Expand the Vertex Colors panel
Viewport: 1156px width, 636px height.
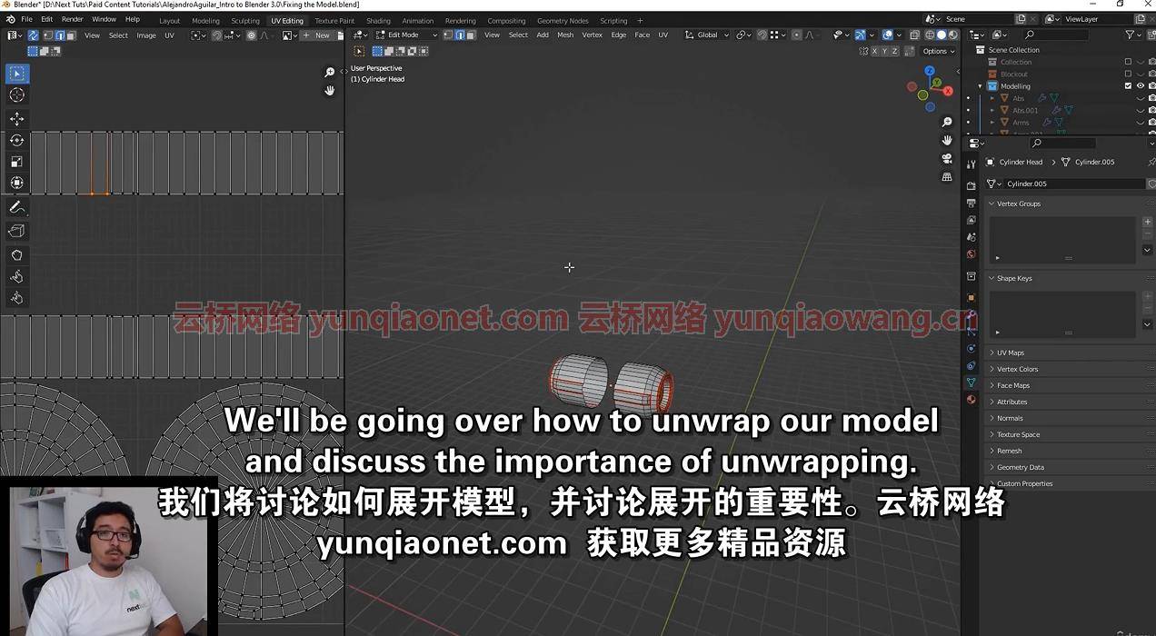1017,369
